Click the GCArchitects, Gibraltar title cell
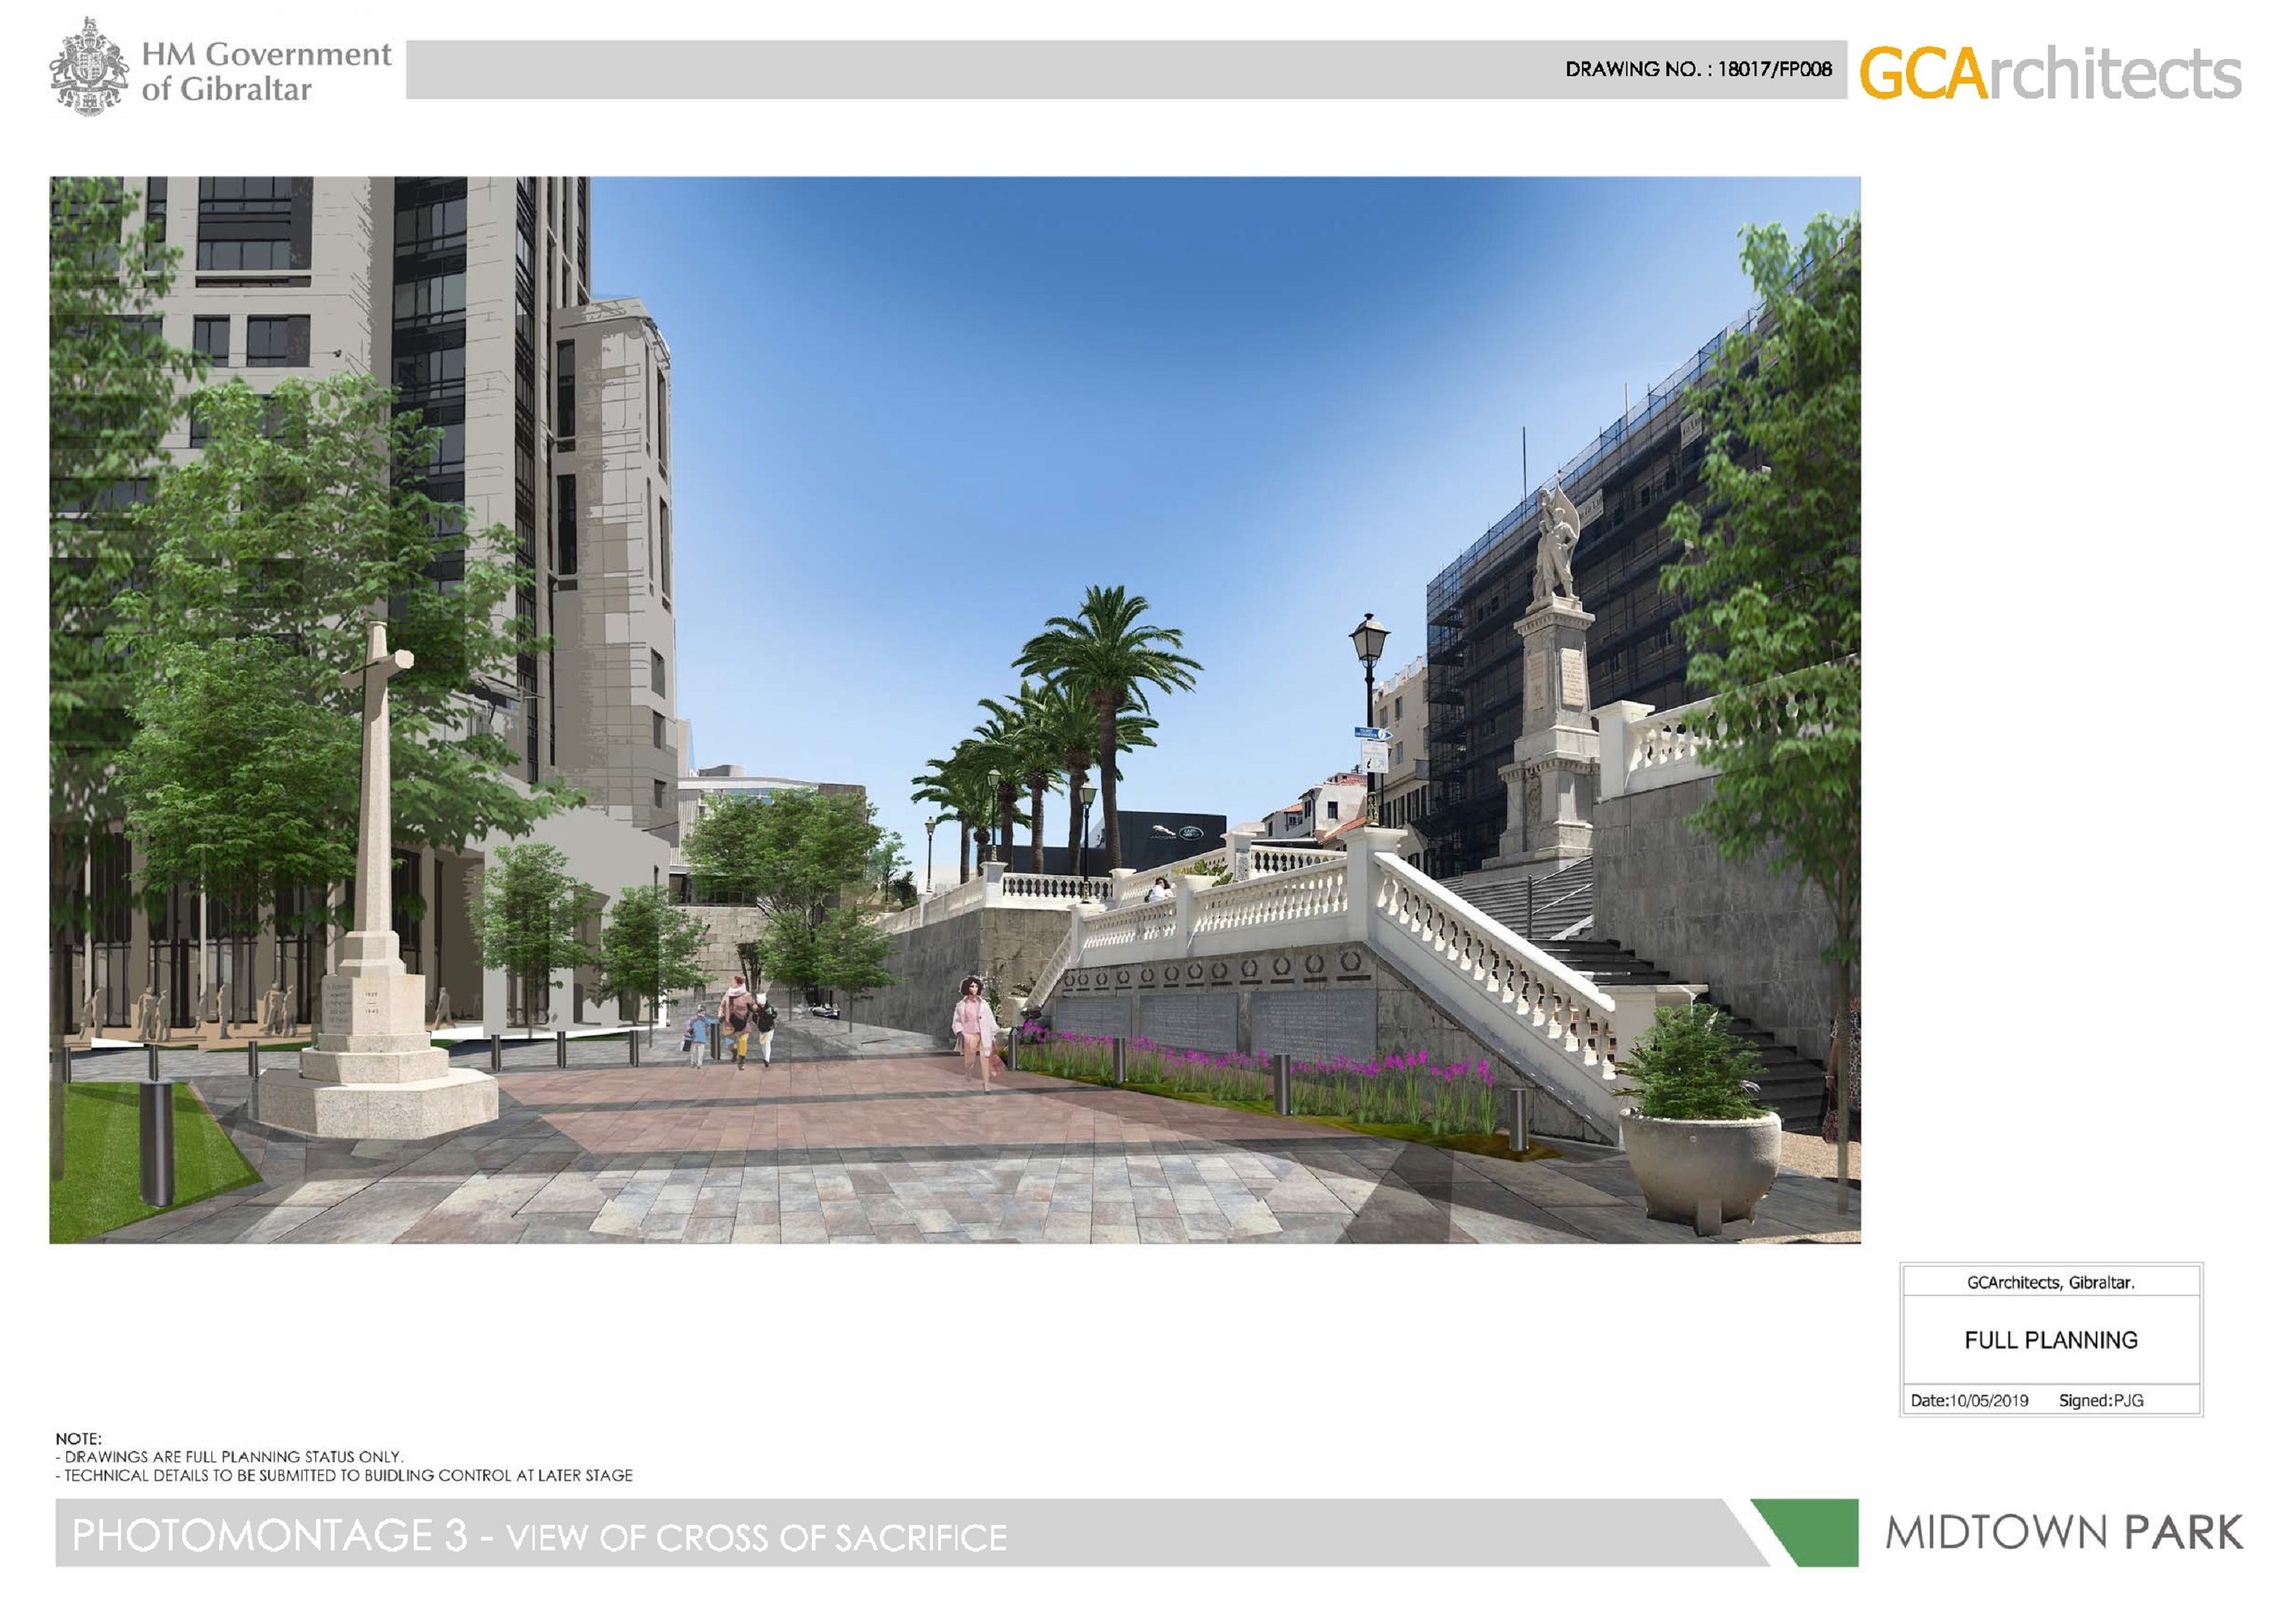 point(2050,1283)
